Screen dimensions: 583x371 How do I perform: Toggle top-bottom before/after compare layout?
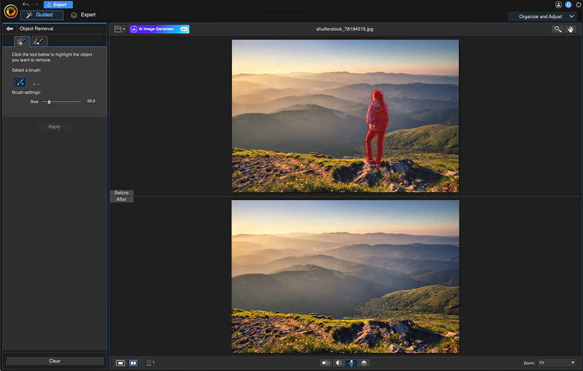coord(352,363)
